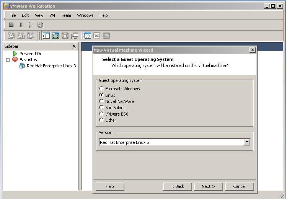This screenshot has width=287, height=199.
Task: Open the Edit menu
Action: (x=25, y=15)
